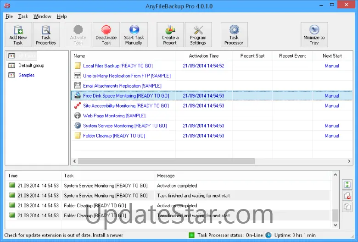This screenshot has height=242, width=358.
Task: Select Folder Cleanup Activation completed log entry
Action: (168, 205)
